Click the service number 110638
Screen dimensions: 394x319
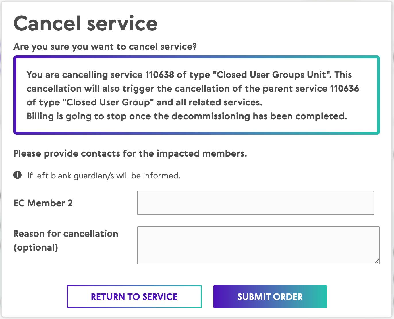(x=159, y=75)
